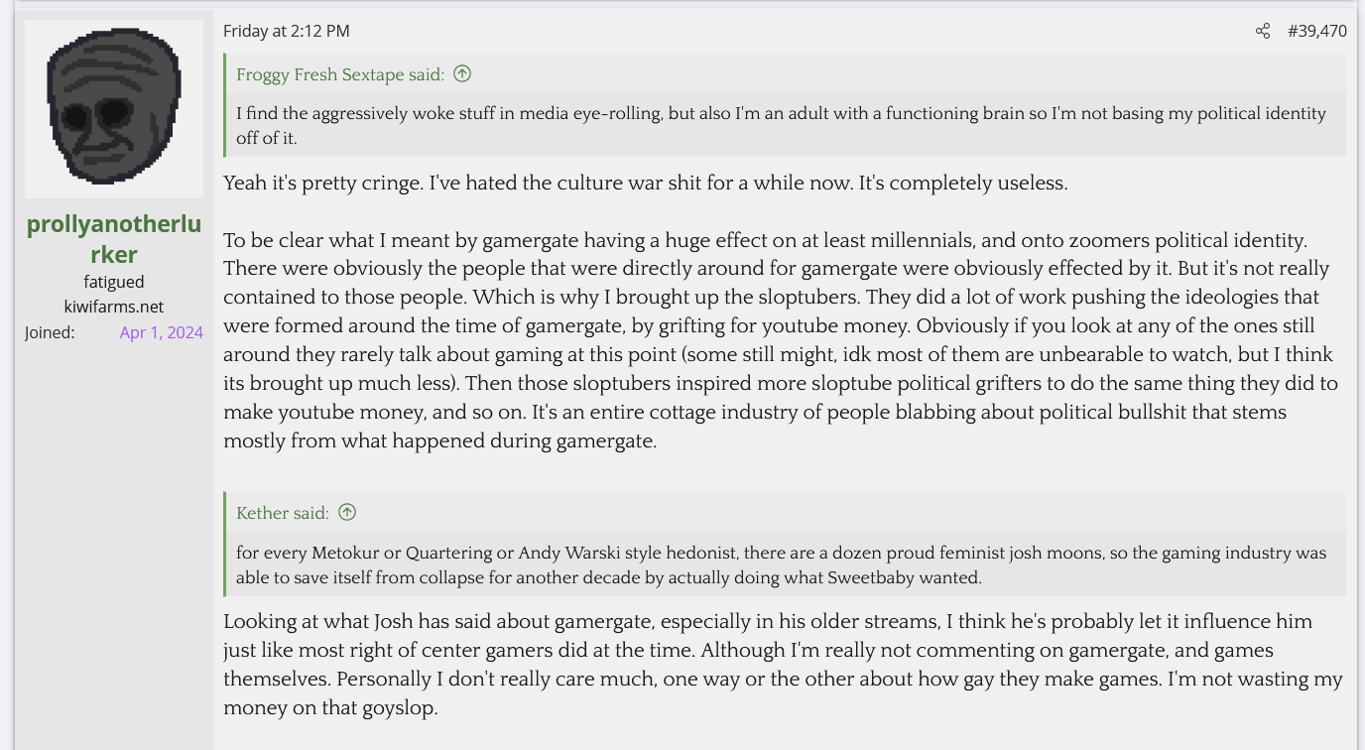Image resolution: width=1365 pixels, height=750 pixels.
Task: Click the "Froggy Fresh Sextape said:" link
Action: click(340, 74)
